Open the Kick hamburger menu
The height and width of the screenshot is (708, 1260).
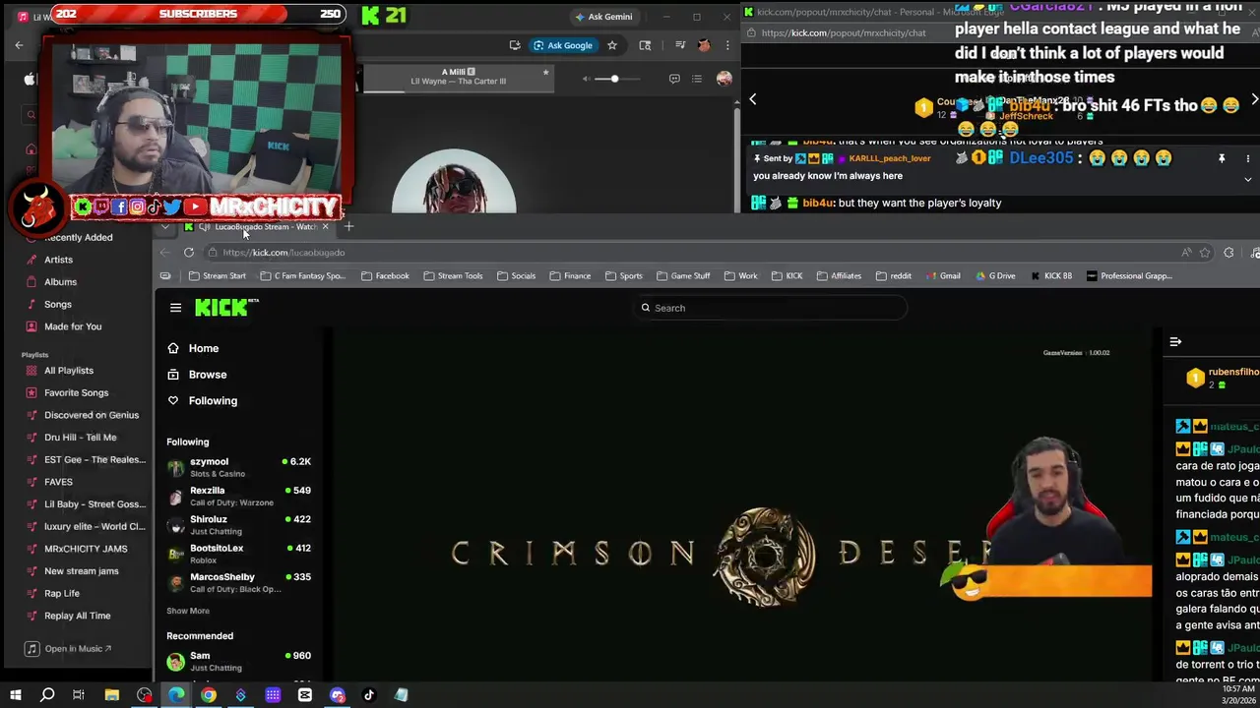[x=175, y=308]
